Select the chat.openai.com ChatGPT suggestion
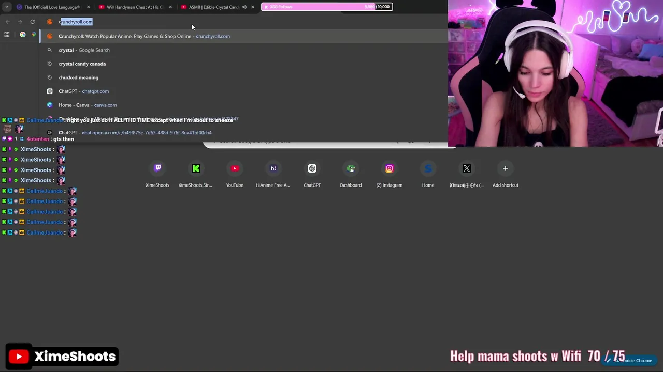Image resolution: width=663 pixels, height=372 pixels. pos(243,133)
